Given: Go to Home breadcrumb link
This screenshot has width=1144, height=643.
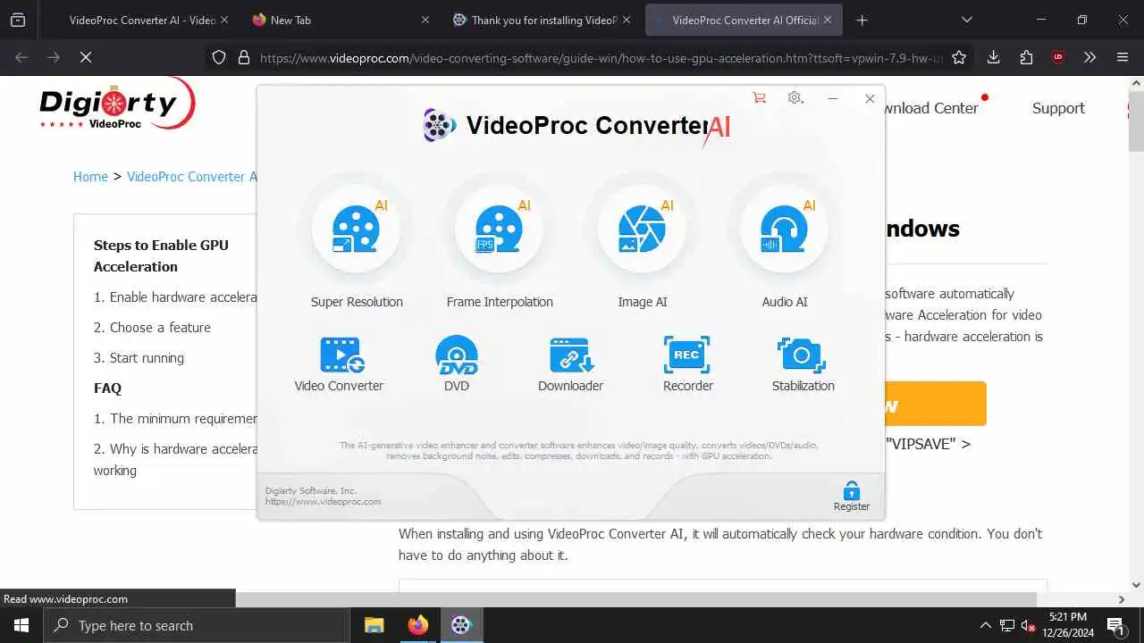Looking at the screenshot, I should (90, 177).
